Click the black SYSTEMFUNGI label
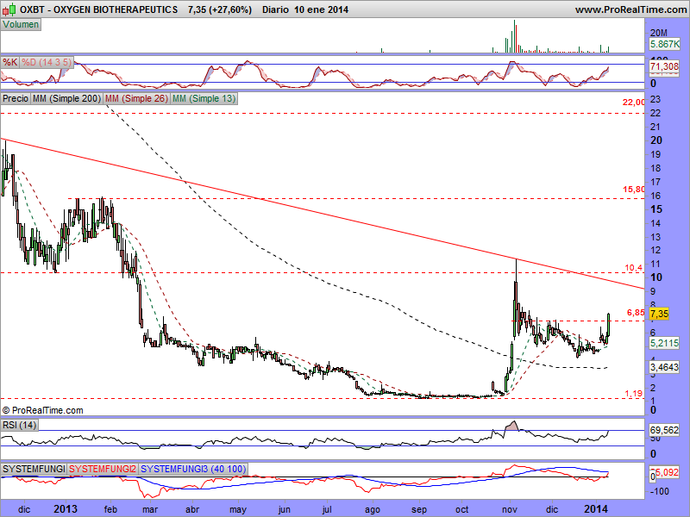The width and height of the screenshot is (690, 517). pyautogui.click(x=34, y=469)
